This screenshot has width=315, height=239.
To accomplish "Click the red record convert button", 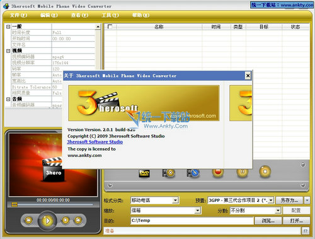I will coord(218,172).
